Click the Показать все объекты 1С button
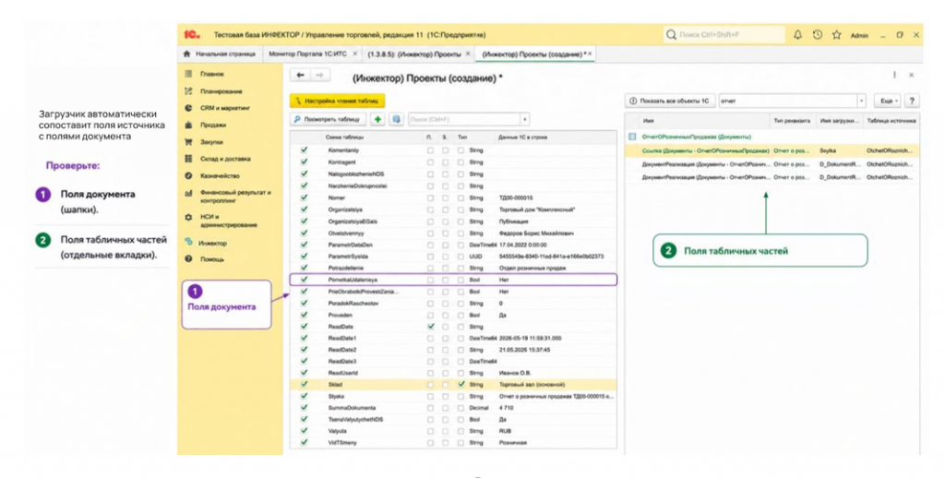 click(x=670, y=102)
